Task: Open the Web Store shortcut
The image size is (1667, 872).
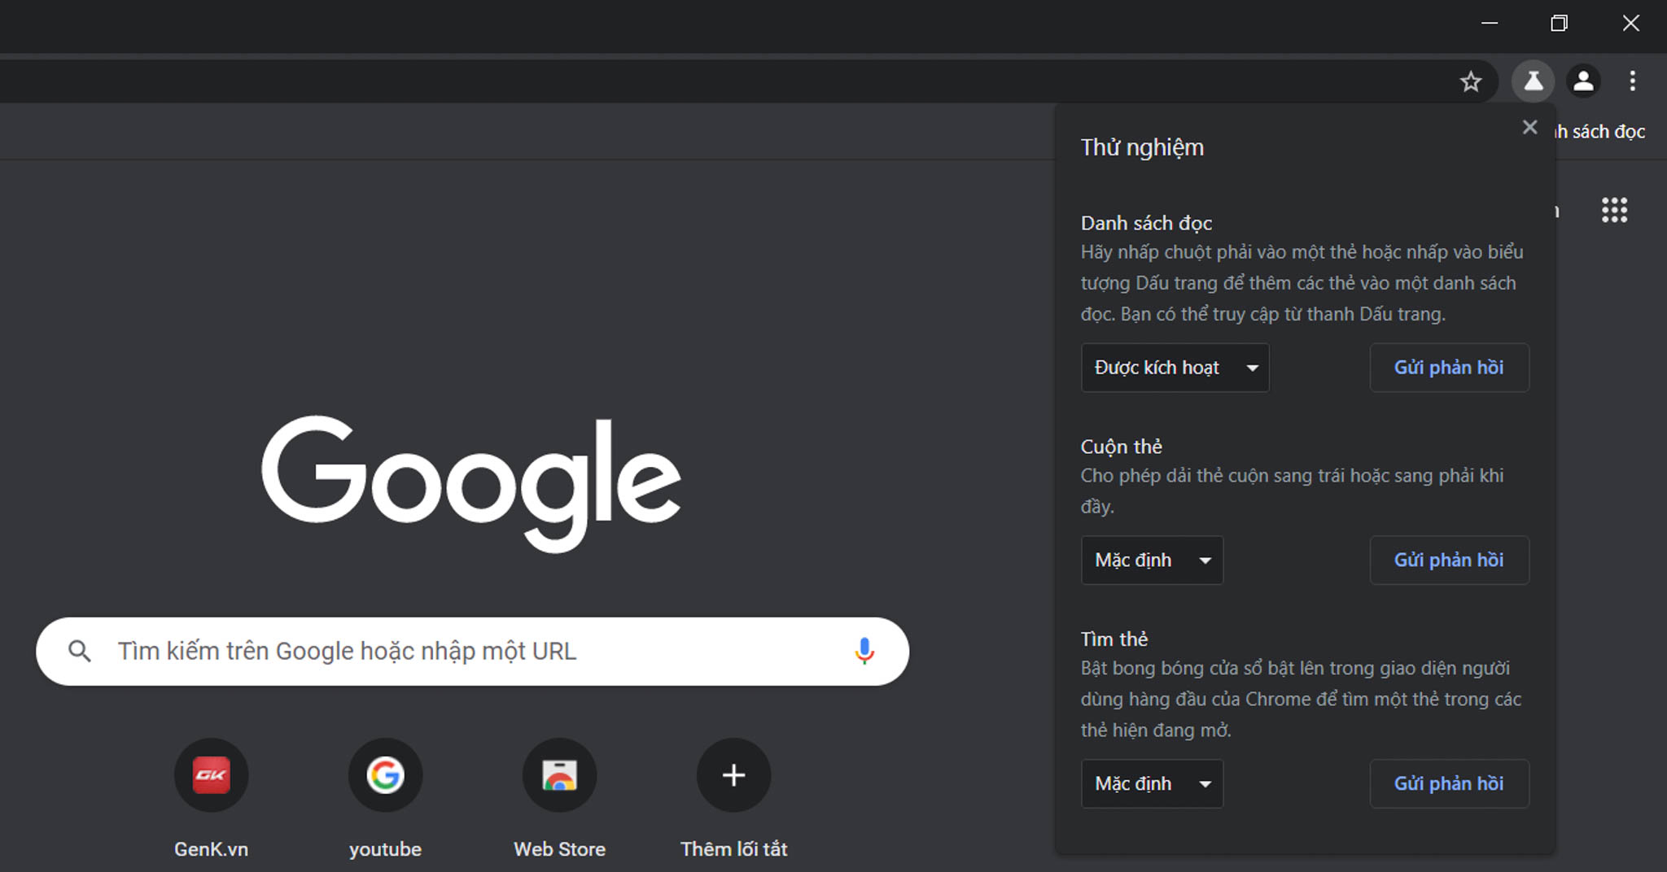Action: (559, 774)
